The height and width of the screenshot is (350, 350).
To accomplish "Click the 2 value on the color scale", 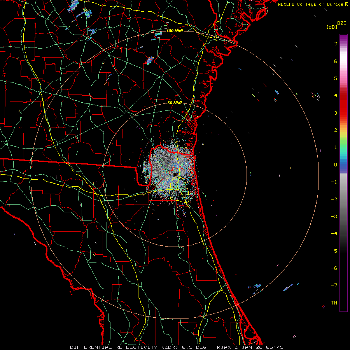I will click(x=336, y=130).
